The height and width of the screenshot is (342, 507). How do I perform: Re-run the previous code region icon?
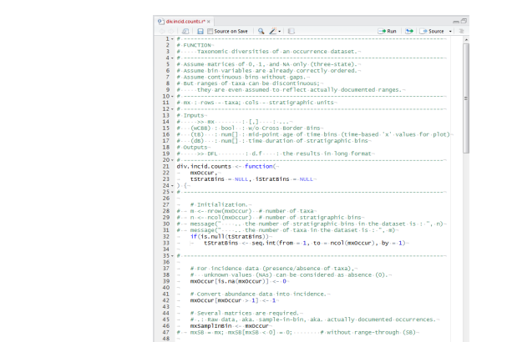[x=410, y=31]
